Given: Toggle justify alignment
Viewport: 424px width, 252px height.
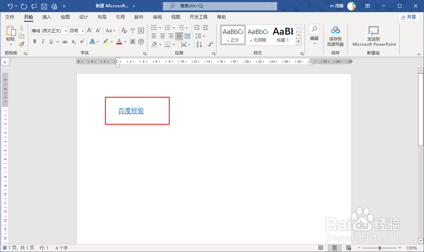Looking at the screenshot, I should tap(179, 36).
